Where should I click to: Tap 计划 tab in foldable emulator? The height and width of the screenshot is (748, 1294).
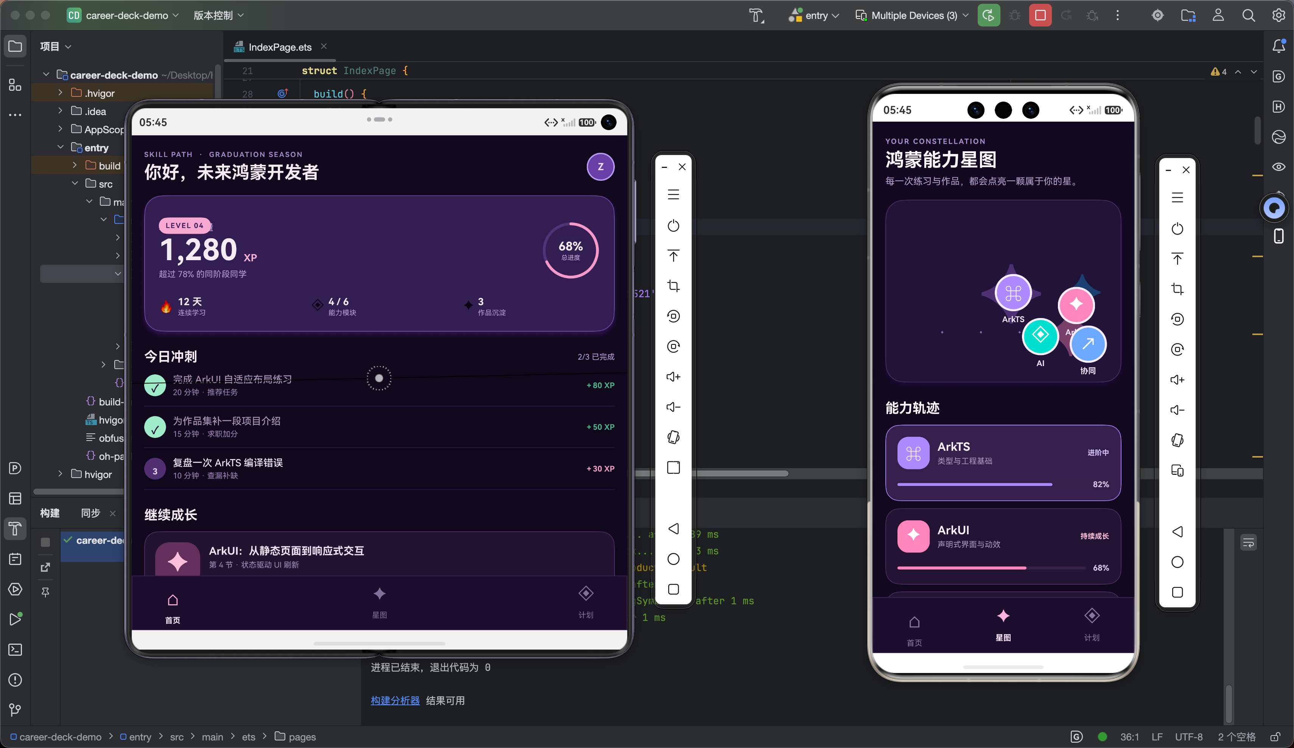586,603
